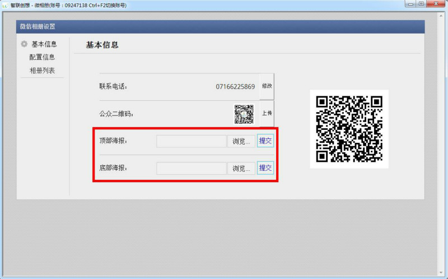This screenshot has width=448, height=279.
Task: Close the 微相册 window
Action: point(437,4)
